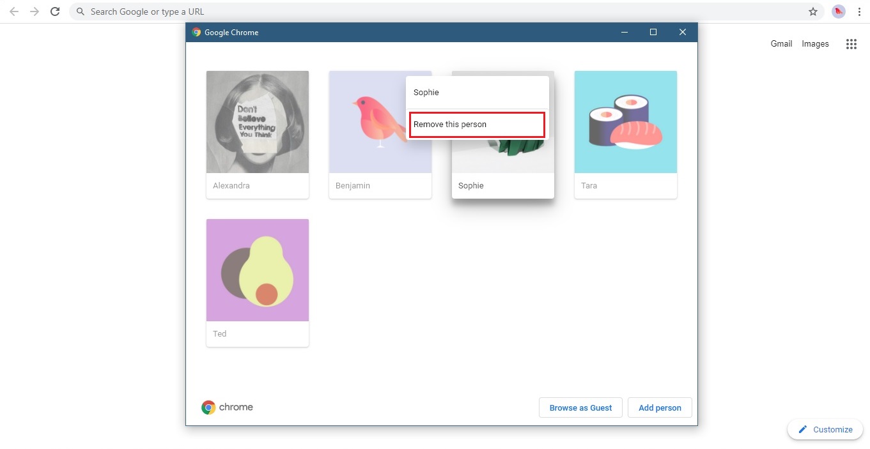Select Tara's sushi profile picture
870x449 pixels.
pos(625,121)
